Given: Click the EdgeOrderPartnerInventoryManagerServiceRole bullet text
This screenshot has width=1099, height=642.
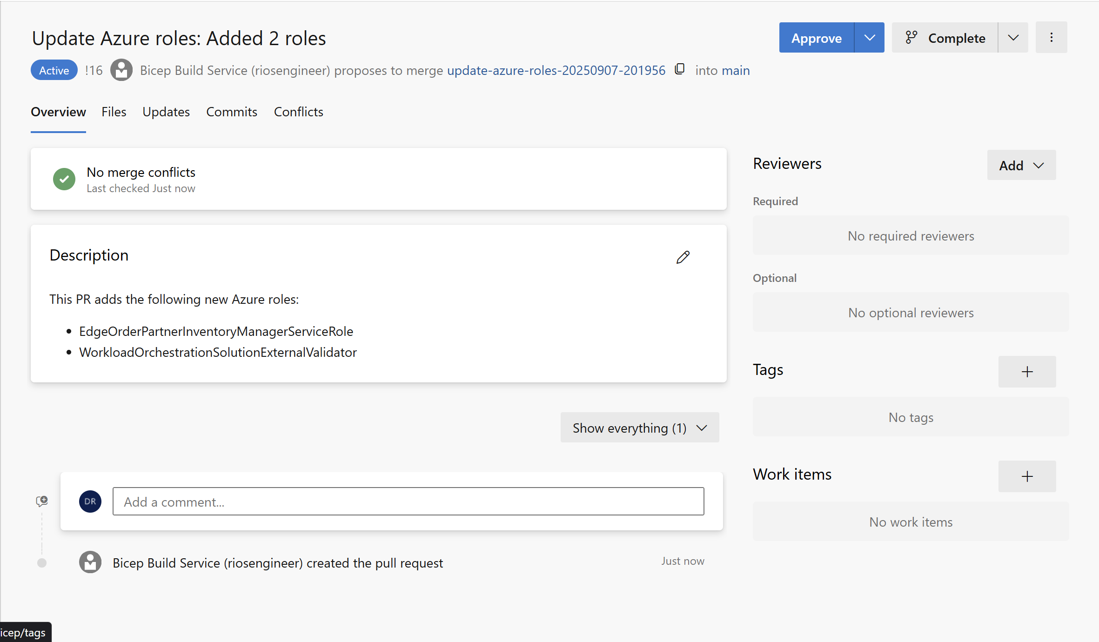Looking at the screenshot, I should [x=216, y=331].
